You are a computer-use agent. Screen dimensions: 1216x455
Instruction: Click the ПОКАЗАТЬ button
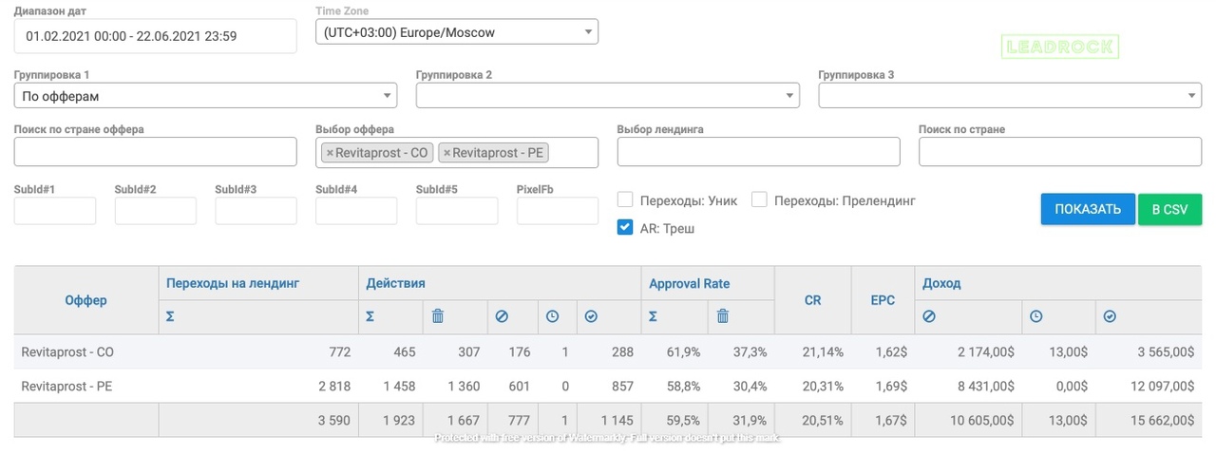(x=1088, y=209)
